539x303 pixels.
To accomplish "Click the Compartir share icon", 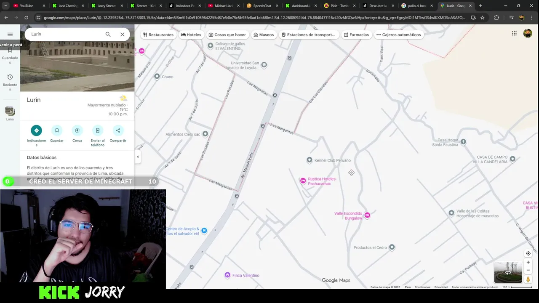I will [118, 130].
